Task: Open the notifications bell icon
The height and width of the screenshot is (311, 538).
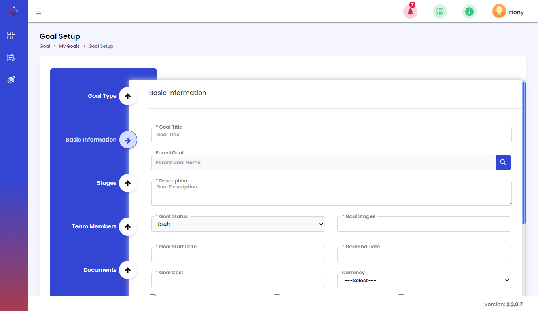Action: coord(410,12)
